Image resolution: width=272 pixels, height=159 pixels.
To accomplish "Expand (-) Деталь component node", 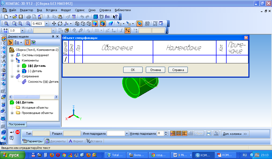I will point(18,71).
